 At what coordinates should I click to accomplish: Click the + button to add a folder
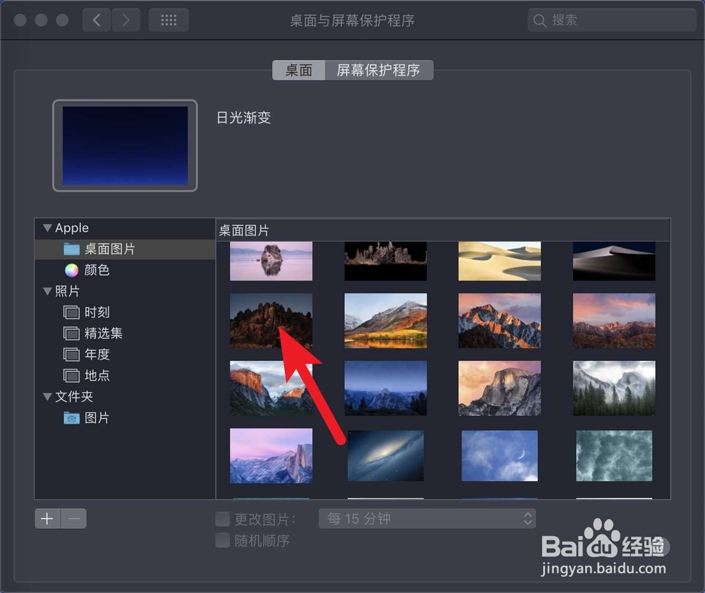[47, 518]
